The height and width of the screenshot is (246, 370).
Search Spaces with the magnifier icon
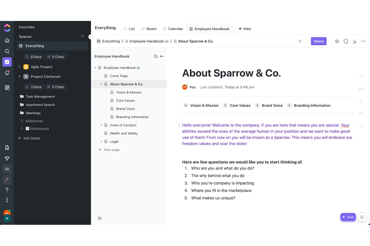click(x=82, y=36)
